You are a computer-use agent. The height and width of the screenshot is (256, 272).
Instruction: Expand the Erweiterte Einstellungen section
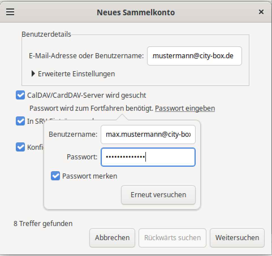(x=74, y=74)
